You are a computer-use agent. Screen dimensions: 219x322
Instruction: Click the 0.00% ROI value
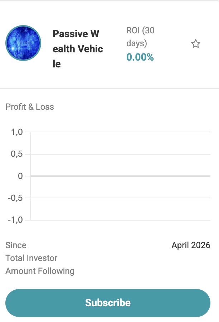[x=140, y=57]
